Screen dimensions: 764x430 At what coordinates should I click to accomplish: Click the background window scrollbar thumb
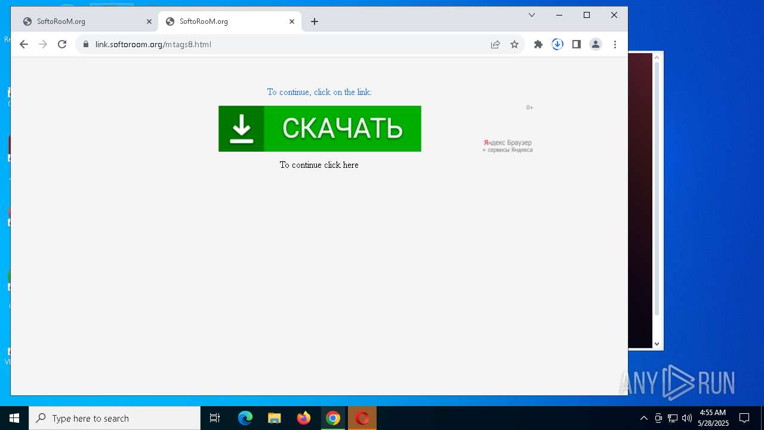tap(657, 188)
